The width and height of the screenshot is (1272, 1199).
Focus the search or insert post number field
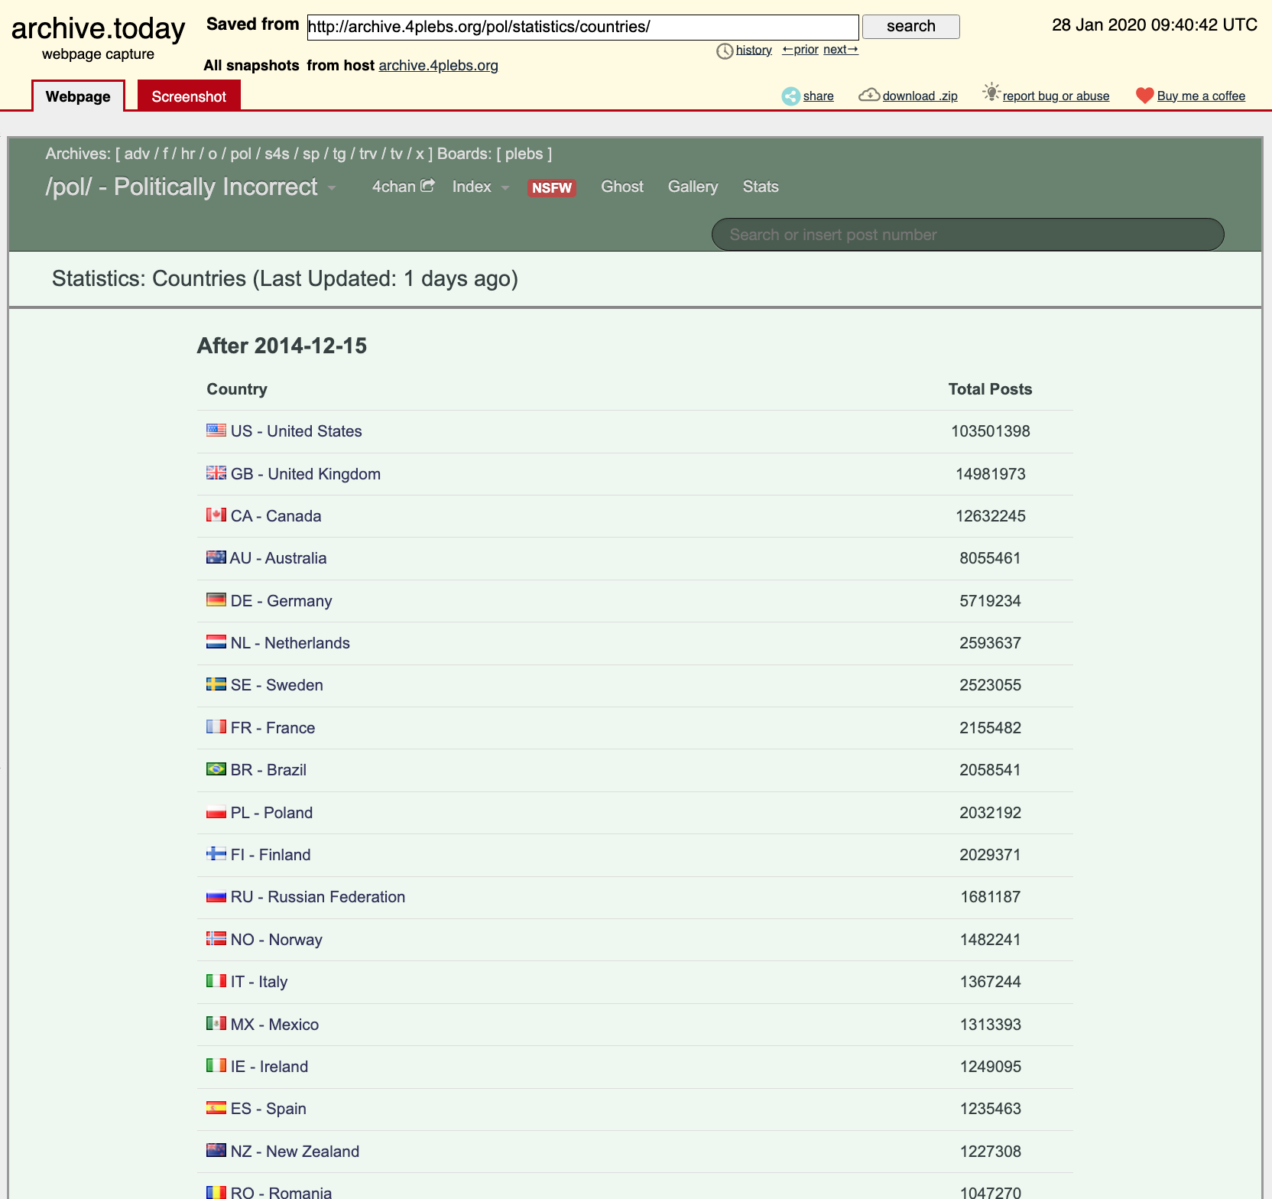(968, 234)
